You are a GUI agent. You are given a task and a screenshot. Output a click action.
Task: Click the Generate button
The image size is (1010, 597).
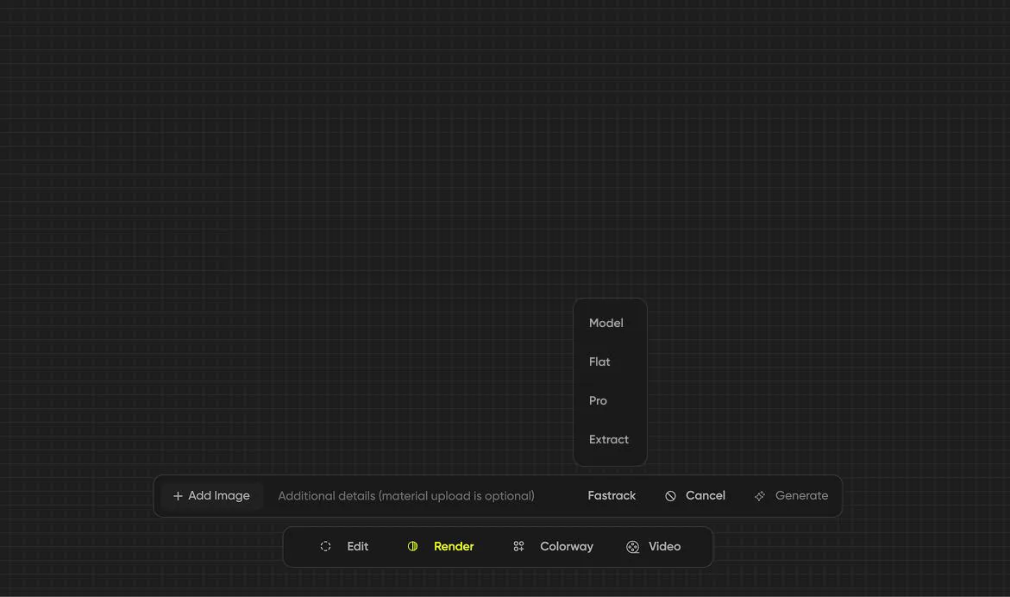(x=790, y=496)
